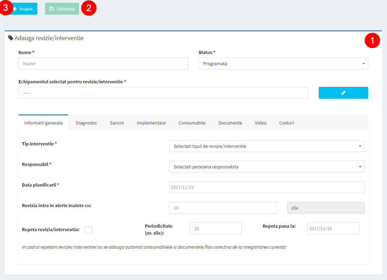The image size is (387, 280).
Task: Click the Repeta pana la date field
Action: pyautogui.click(x=333, y=228)
